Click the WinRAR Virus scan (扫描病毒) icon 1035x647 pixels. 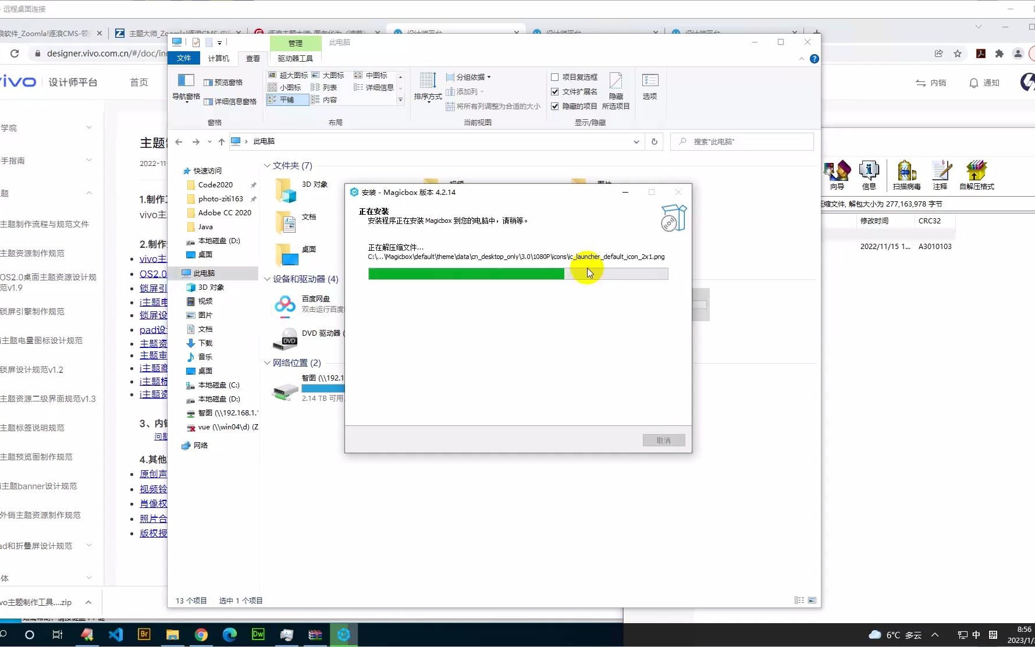pos(906,175)
